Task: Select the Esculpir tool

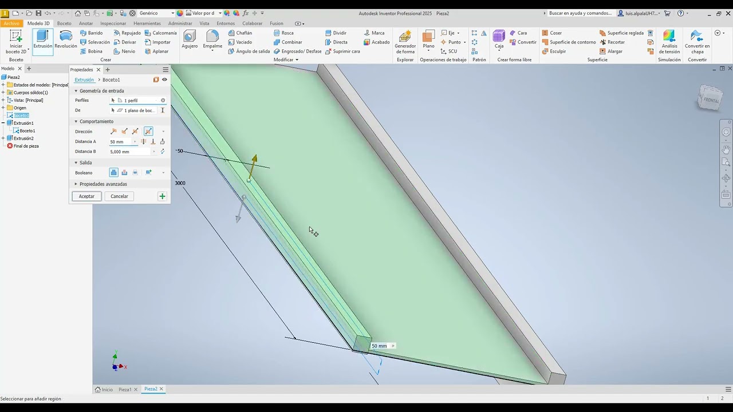Action: point(554,51)
